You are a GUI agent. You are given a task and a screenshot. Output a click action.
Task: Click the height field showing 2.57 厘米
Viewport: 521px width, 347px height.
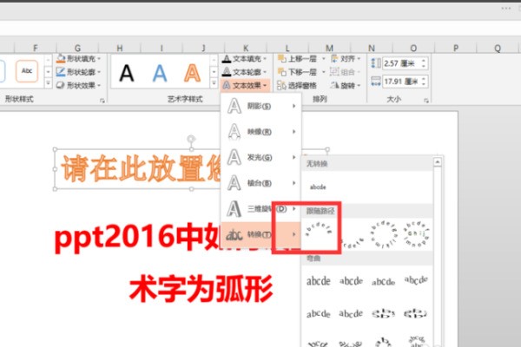(401, 63)
